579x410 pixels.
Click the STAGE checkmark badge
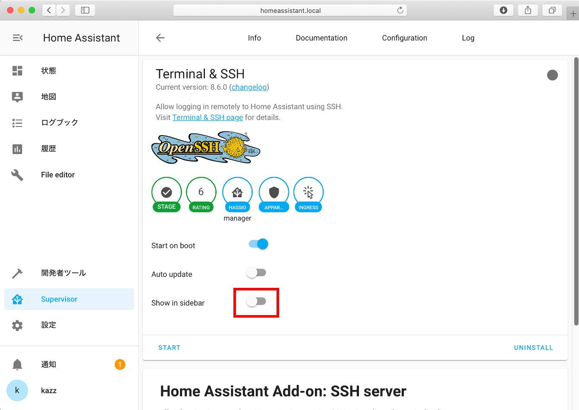[167, 195]
